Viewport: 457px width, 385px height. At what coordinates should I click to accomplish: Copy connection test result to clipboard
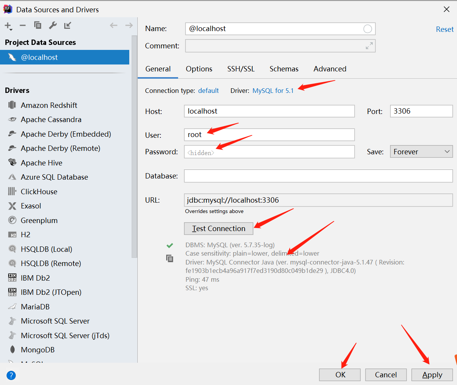pyautogui.click(x=170, y=258)
